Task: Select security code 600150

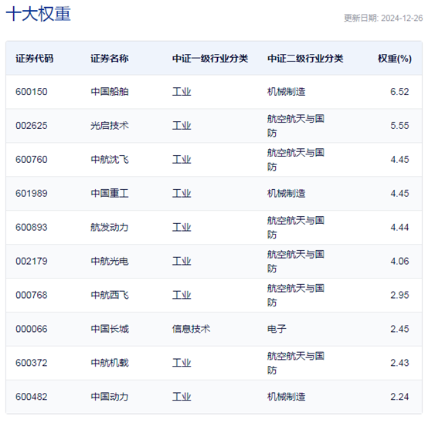Action: tap(32, 92)
